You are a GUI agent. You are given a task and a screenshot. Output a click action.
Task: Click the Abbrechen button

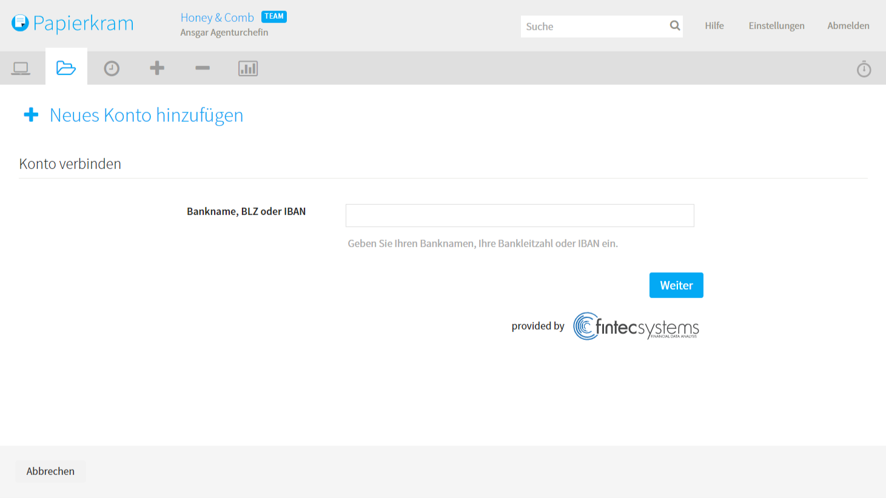[x=50, y=471]
